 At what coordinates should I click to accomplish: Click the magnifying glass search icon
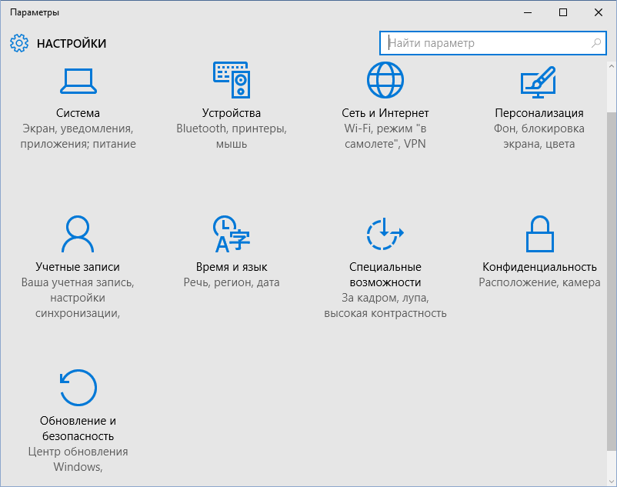[x=596, y=43]
